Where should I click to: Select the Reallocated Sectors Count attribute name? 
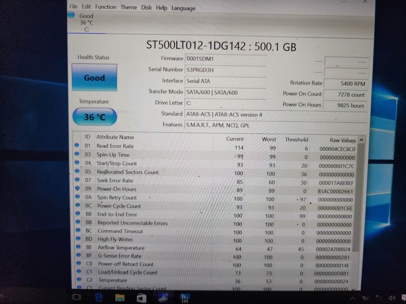(128, 172)
